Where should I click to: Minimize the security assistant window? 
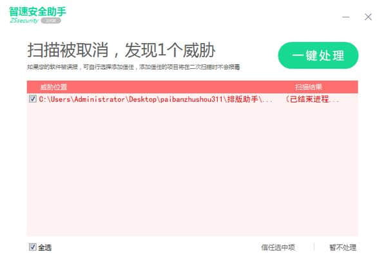click(x=346, y=17)
